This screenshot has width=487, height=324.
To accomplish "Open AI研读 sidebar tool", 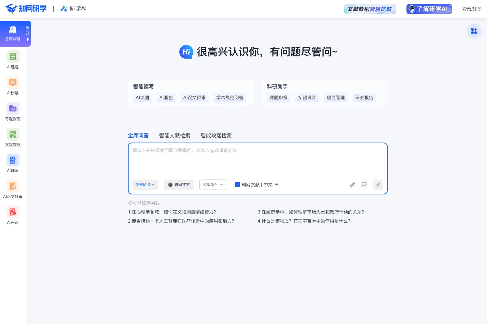I will pyautogui.click(x=13, y=86).
